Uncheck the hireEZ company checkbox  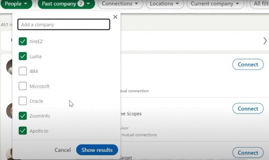coord(23,41)
